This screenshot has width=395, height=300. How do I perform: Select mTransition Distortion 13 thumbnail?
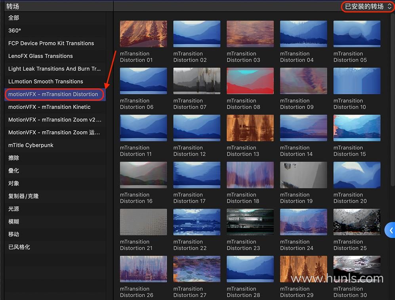(x=250, y=128)
